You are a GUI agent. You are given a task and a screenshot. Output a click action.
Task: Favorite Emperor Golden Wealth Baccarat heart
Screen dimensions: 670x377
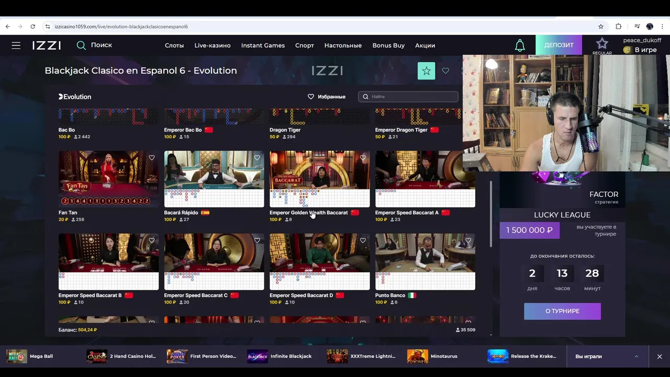pyautogui.click(x=363, y=158)
